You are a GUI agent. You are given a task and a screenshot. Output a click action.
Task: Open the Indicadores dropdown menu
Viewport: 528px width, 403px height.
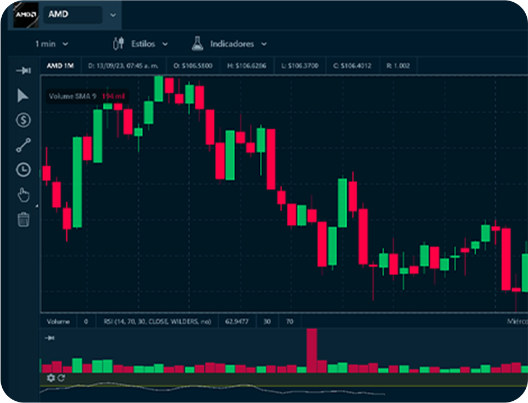[x=229, y=44]
